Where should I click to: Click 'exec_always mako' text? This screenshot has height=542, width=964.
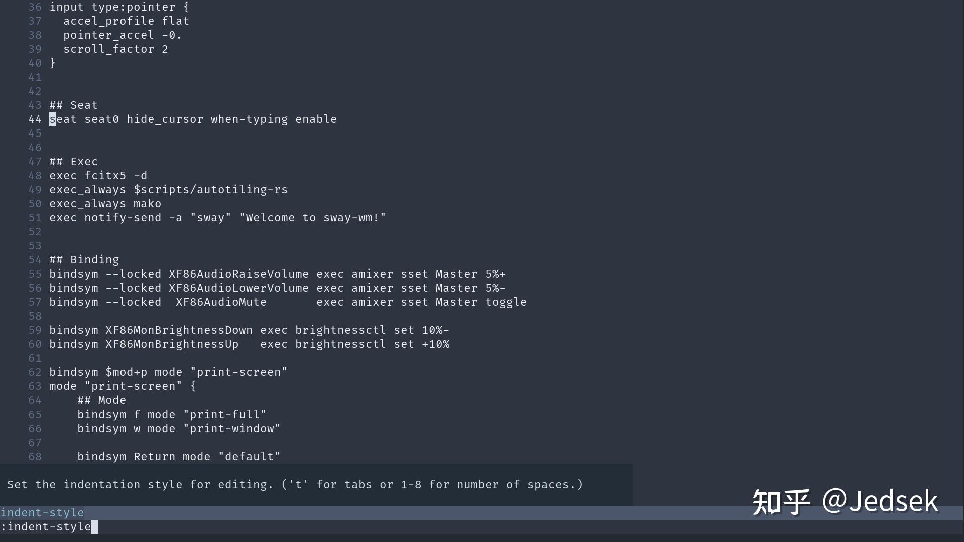(105, 204)
